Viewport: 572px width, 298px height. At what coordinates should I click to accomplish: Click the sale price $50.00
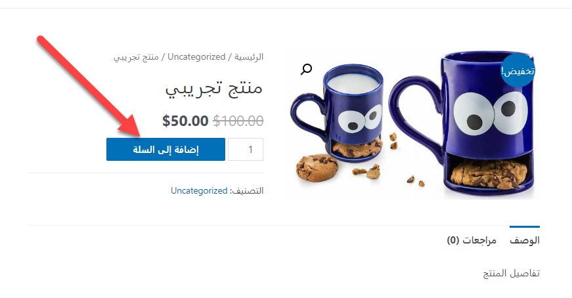point(185,121)
